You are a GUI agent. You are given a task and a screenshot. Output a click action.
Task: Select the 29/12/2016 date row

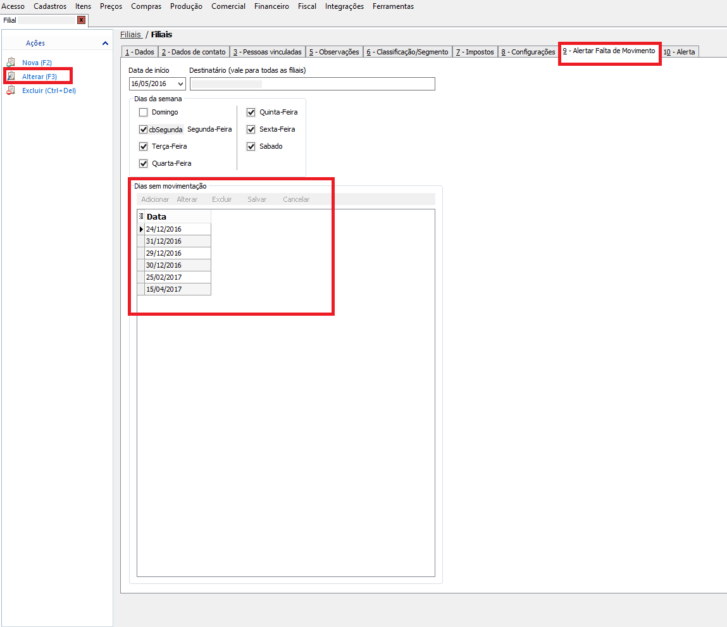point(178,253)
